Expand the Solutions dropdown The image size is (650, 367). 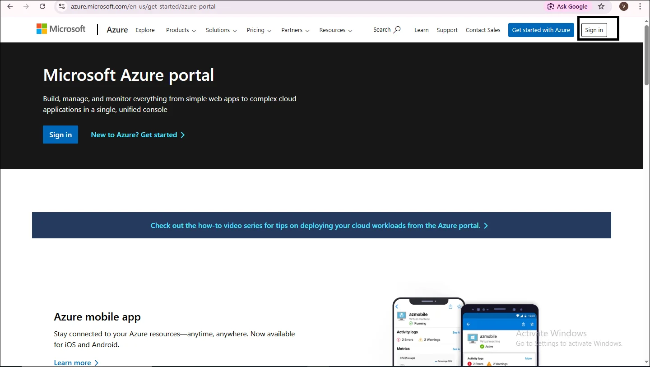(x=221, y=30)
